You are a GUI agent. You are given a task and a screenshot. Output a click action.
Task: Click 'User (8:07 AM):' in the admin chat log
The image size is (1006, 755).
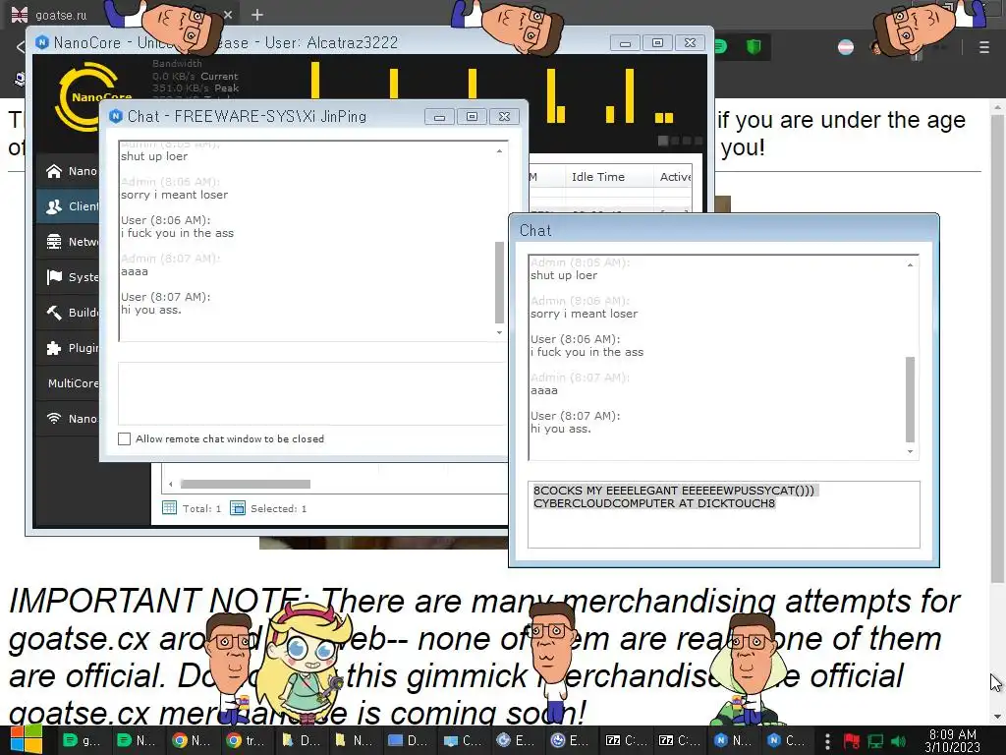click(165, 297)
